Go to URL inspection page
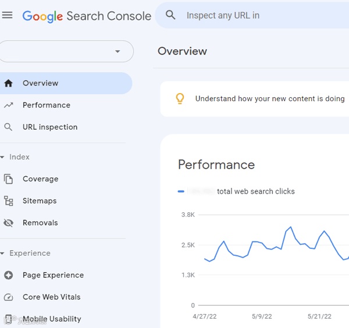The width and height of the screenshot is (349, 328). [50, 127]
